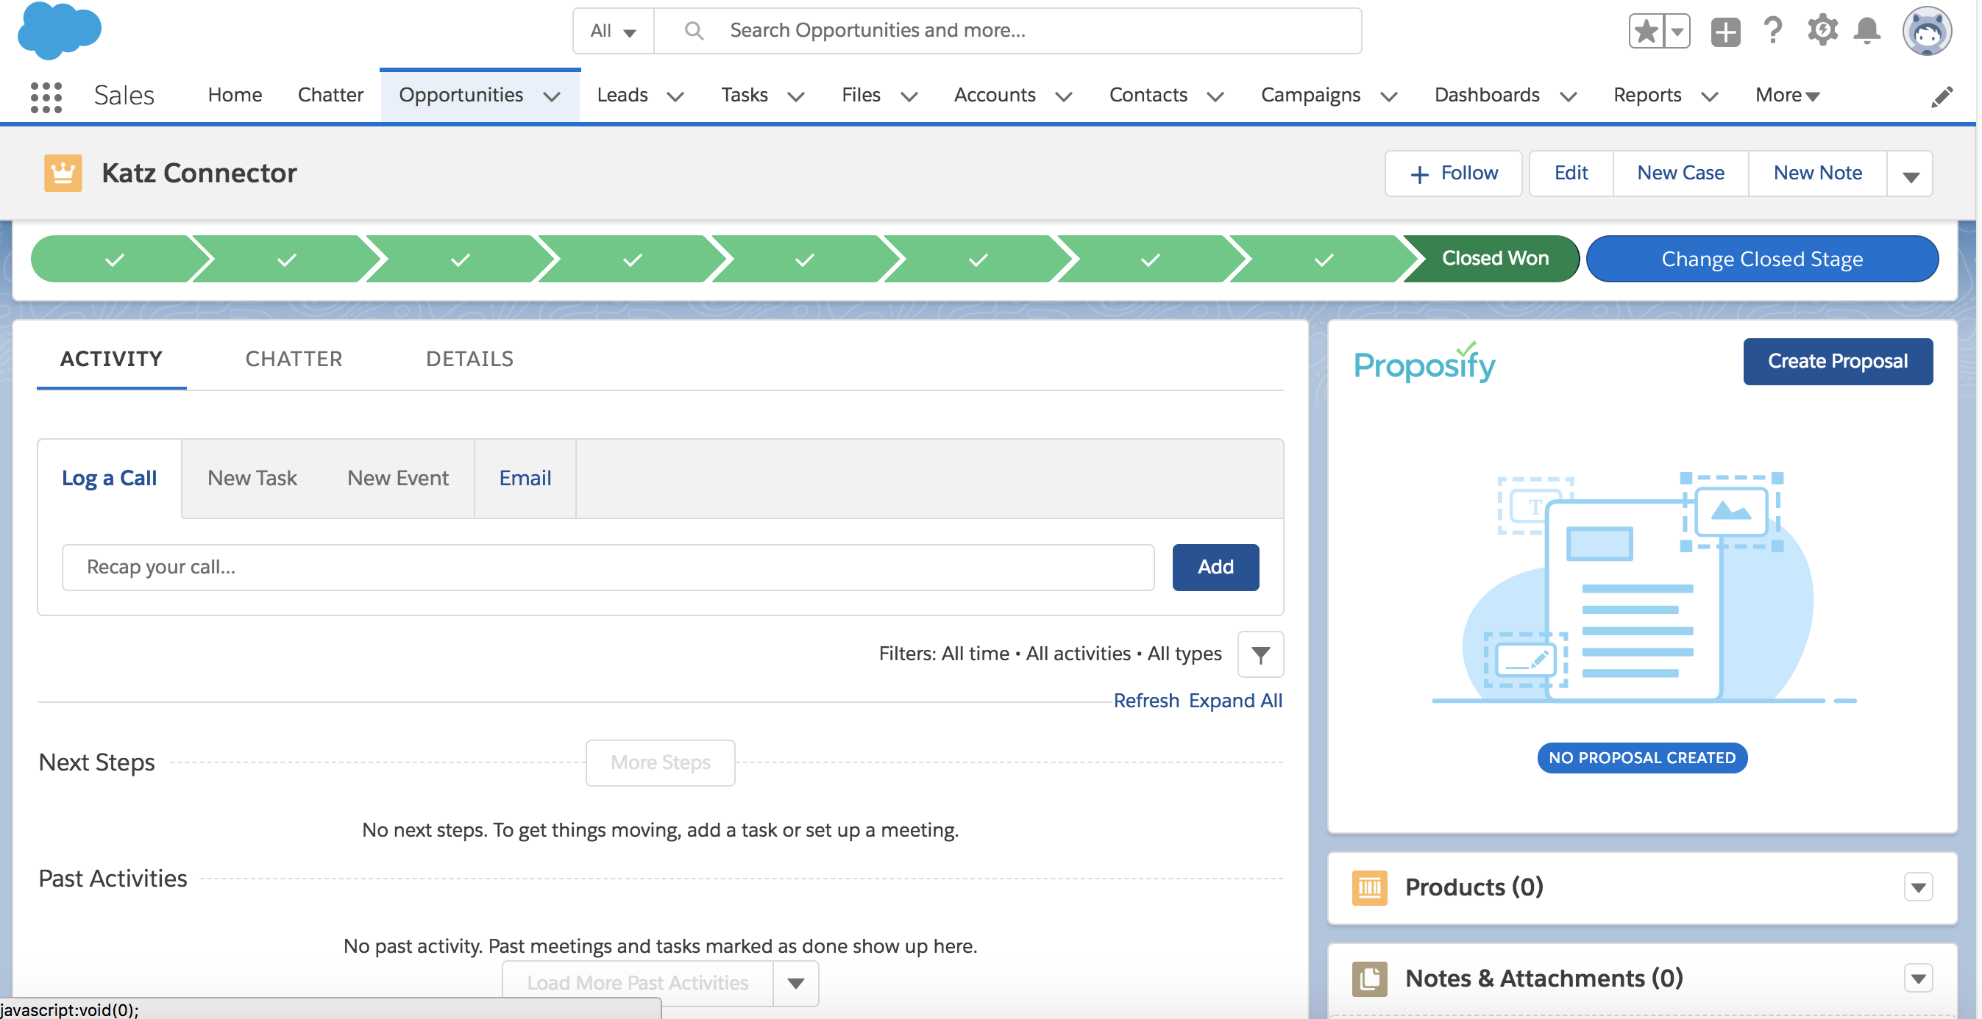Click the Notes & Attachments section icon
Image resolution: width=1982 pixels, height=1019 pixels.
(x=1370, y=979)
